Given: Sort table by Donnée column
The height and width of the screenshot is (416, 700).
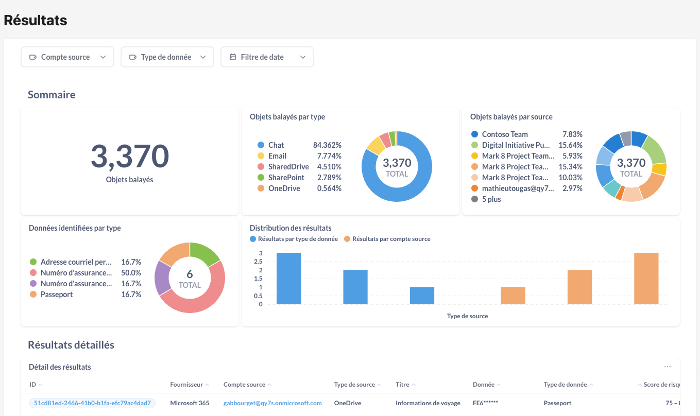Looking at the screenshot, I should point(487,385).
